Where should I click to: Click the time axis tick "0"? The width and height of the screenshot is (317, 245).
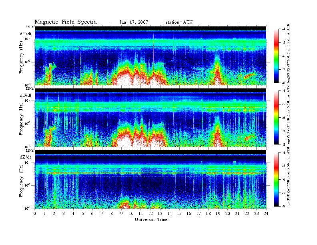(35, 213)
